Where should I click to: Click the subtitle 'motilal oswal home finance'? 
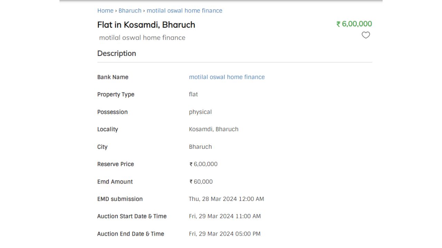[x=142, y=38]
